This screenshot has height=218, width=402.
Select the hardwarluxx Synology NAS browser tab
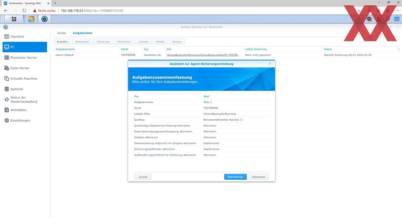[26, 3]
